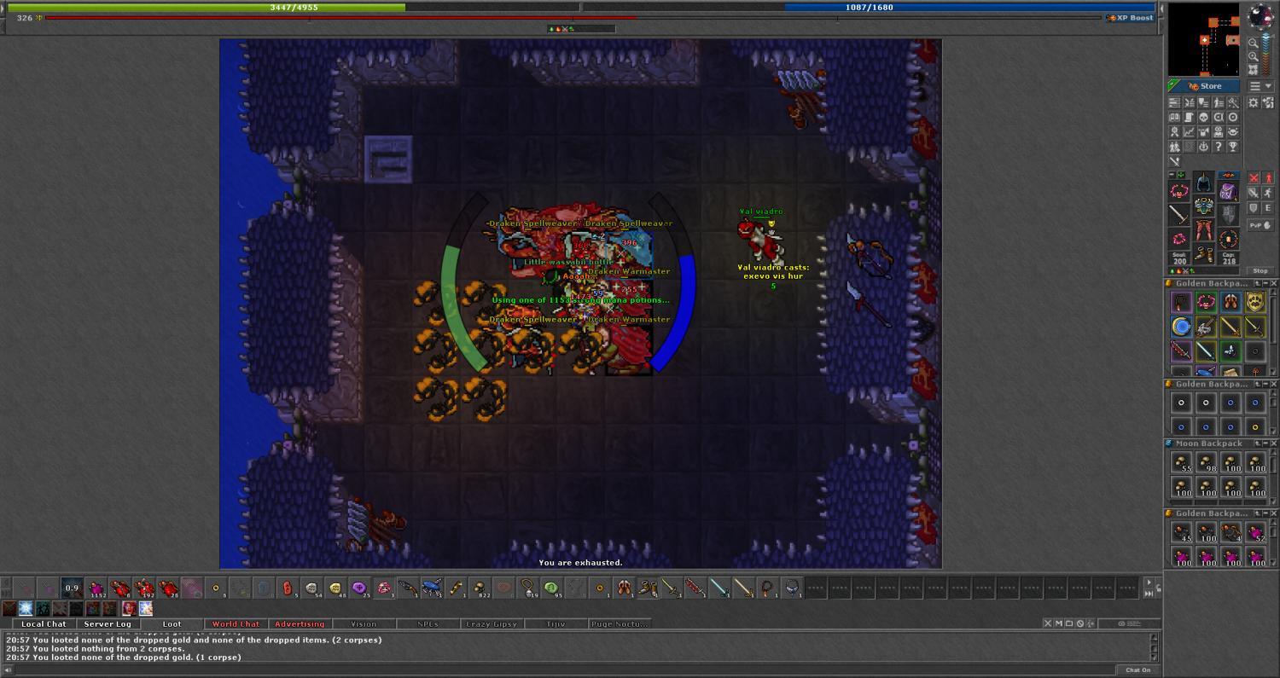The width and height of the screenshot is (1280, 678).
Task: Open the line-chart analytics icon
Action: [1190, 131]
